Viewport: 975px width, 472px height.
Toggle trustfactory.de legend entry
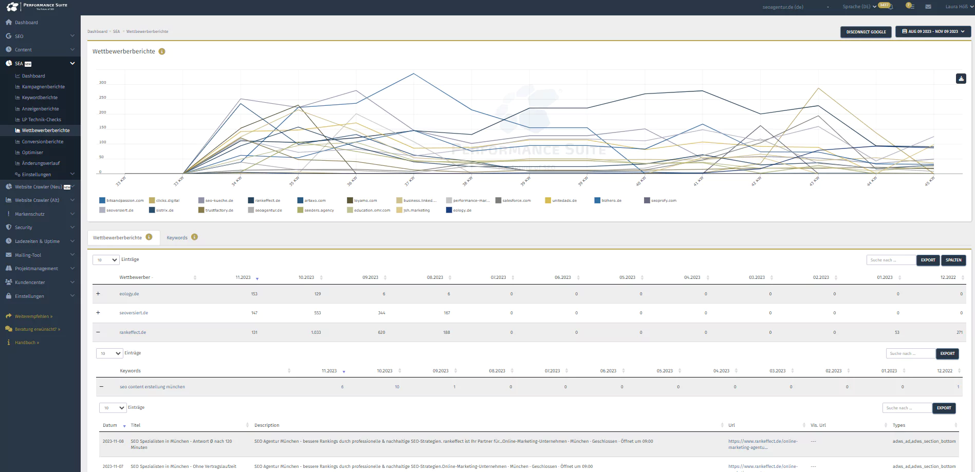[x=216, y=210]
